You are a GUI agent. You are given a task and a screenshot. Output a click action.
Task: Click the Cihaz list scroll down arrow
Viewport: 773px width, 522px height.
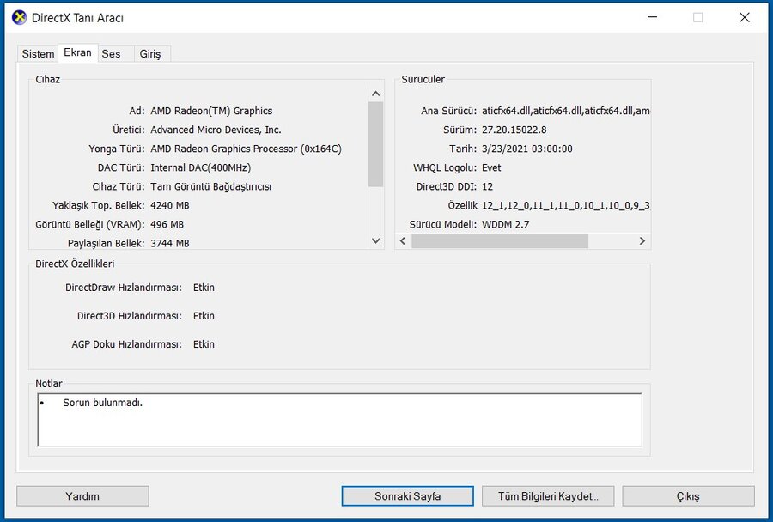(375, 241)
